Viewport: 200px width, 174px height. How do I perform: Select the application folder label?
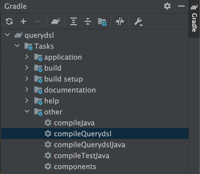[x=63, y=57]
